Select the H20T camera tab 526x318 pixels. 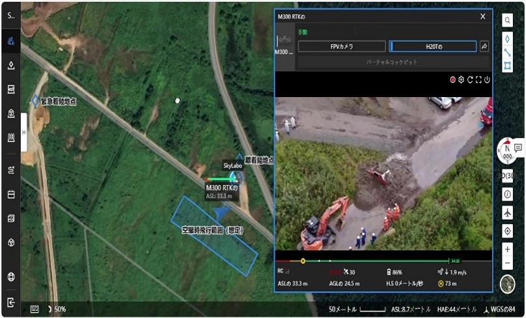pyautogui.click(x=433, y=46)
